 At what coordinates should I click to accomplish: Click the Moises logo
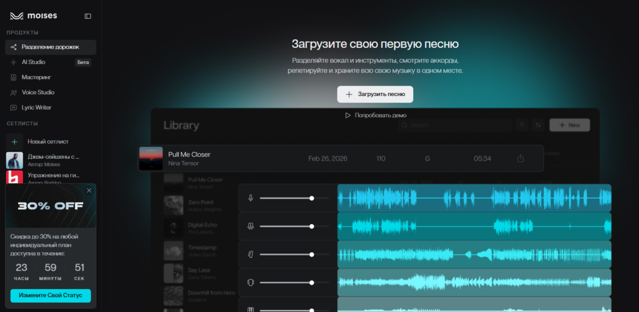pyautogui.click(x=34, y=16)
